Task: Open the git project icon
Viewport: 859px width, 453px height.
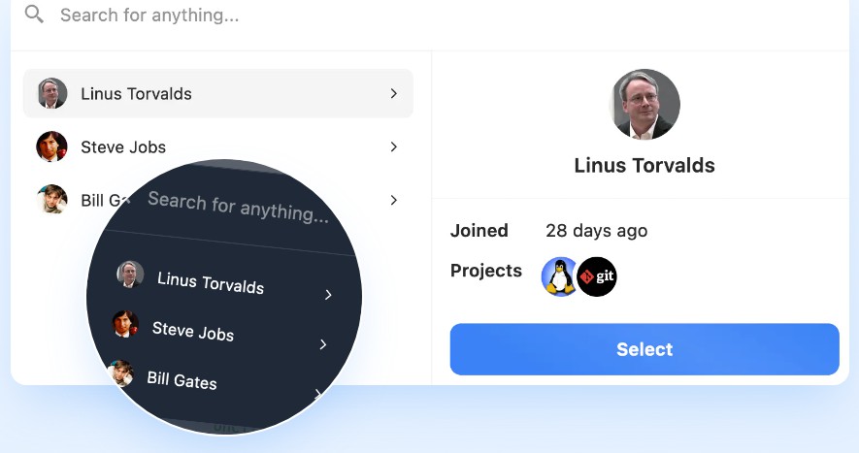Action: click(598, 276)
